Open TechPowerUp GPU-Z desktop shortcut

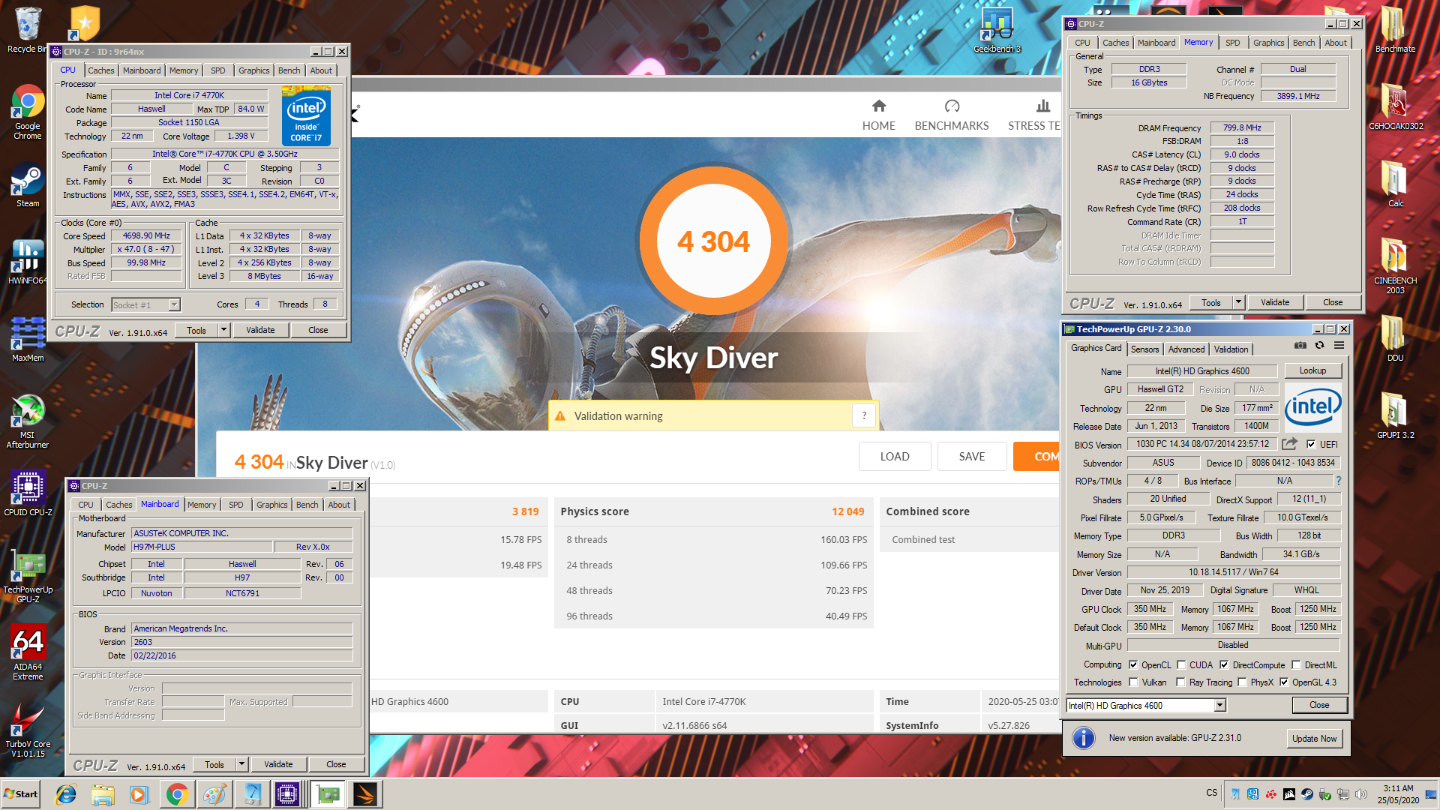pos(28,577)
